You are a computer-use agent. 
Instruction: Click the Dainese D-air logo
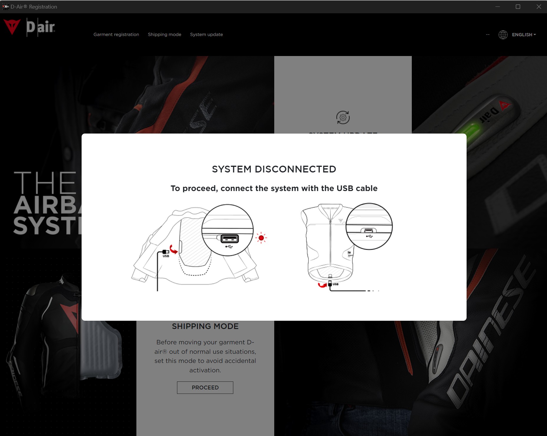tap(29, 27)
